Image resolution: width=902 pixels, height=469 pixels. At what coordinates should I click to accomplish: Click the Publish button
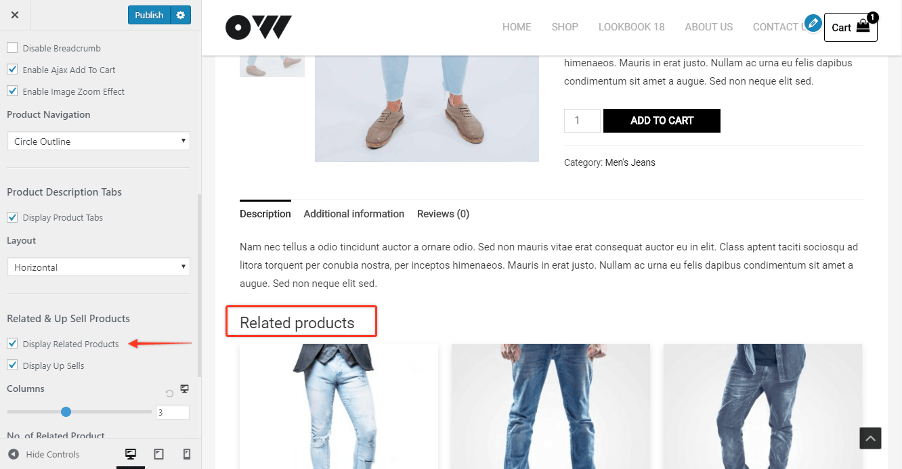pos(149,15)
